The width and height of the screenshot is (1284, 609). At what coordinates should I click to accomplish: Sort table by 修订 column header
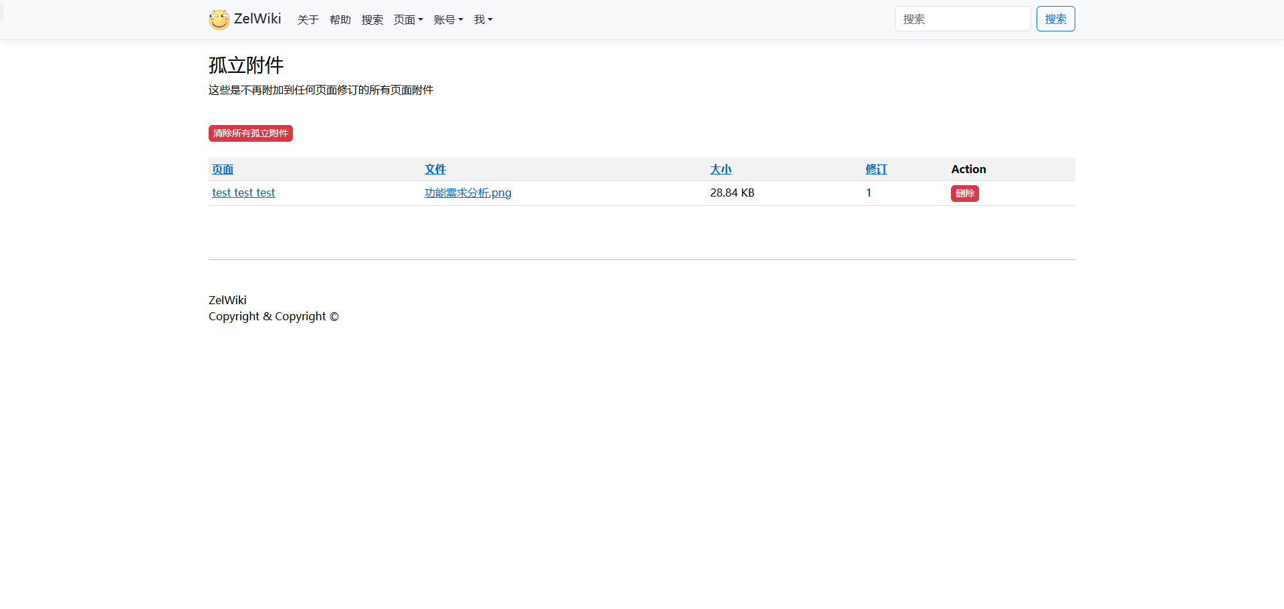pos(876,170)
